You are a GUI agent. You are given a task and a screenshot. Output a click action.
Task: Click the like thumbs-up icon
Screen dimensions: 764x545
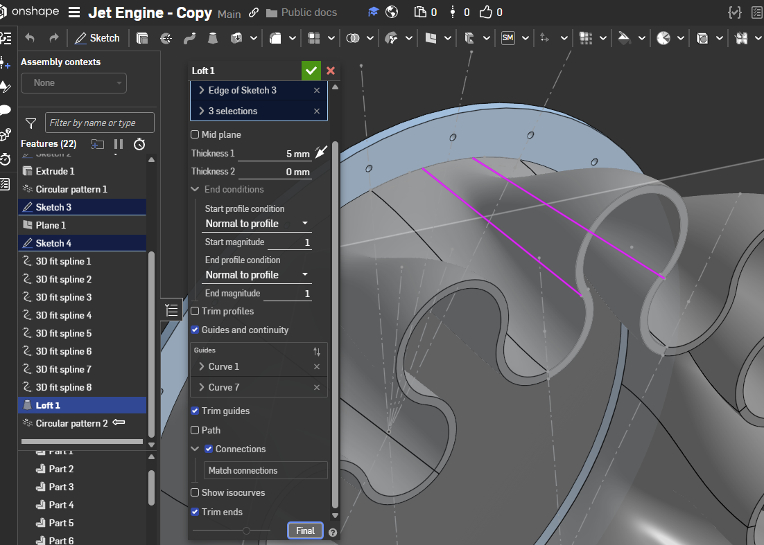(485, 12)
